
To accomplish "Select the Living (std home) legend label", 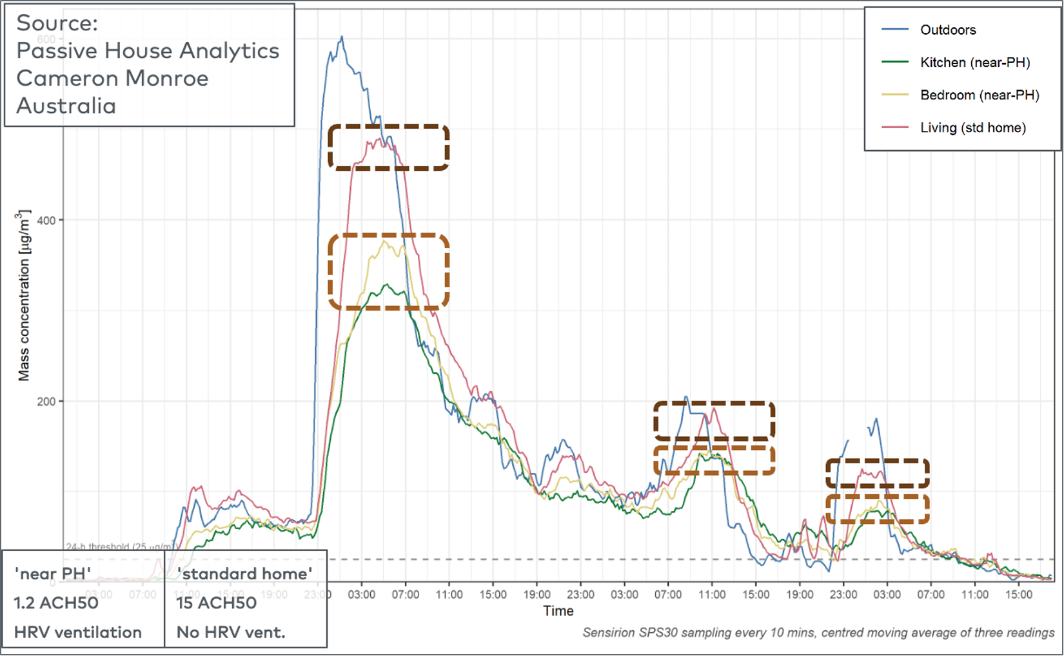I will [972, 128].
